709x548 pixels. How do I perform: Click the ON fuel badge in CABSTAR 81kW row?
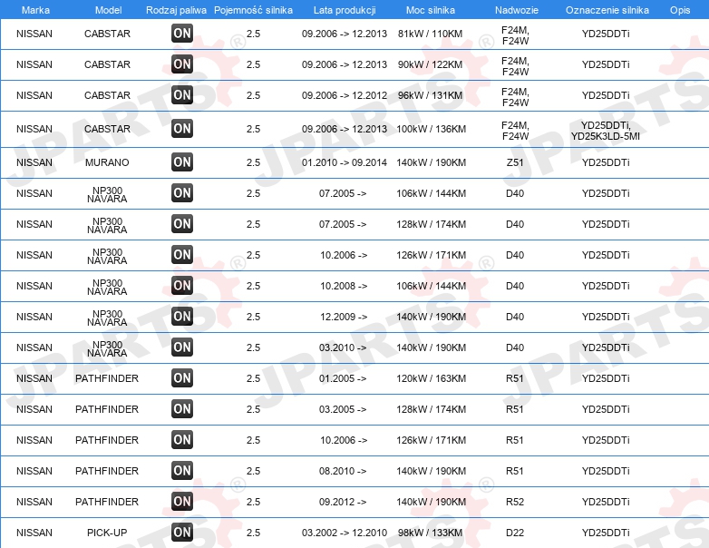pyautogui.click(x=182, y=33)
